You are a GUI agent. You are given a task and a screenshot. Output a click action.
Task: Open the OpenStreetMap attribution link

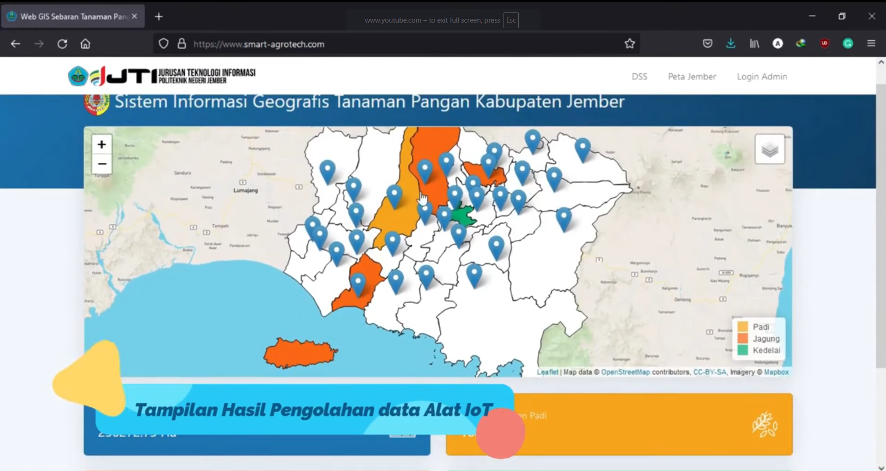(x=625, y=372)
